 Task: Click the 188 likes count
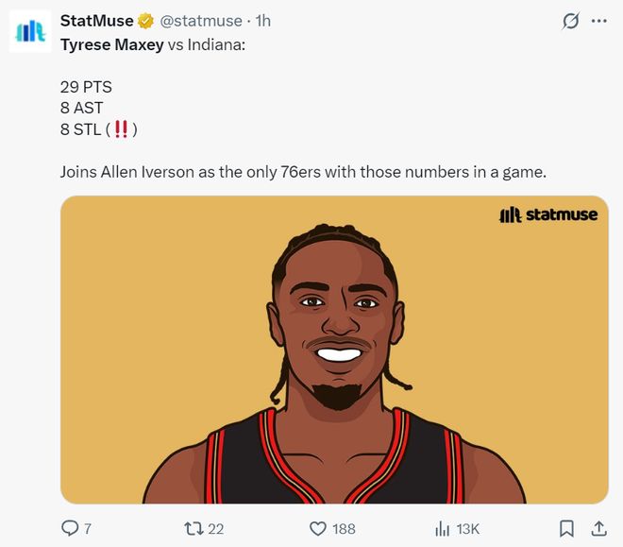coord(344,529)
